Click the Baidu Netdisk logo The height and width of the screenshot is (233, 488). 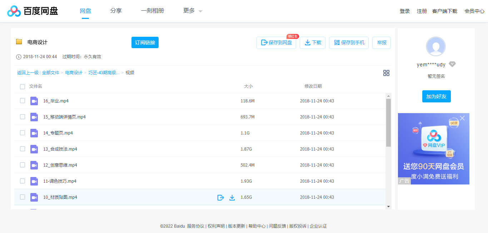[33, 11]
